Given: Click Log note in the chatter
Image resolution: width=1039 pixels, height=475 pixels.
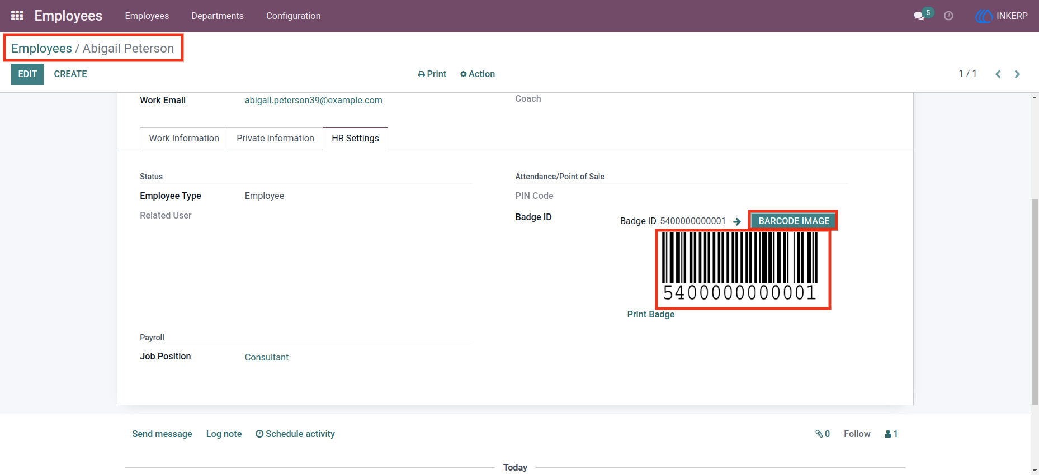Looking at the screenshot, I should [x=224, y=434].
